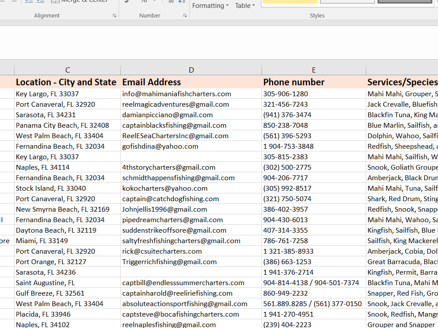This screenshot has height=328, width=438.
Task: Apply the yellow cell style swatch
Action: click(290, 2)
